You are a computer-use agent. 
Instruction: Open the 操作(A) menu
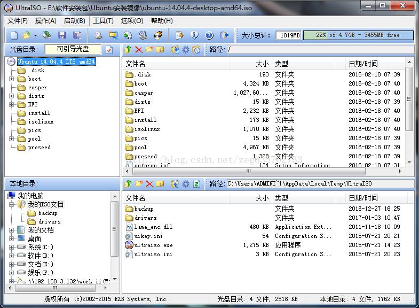click(46, 21)
